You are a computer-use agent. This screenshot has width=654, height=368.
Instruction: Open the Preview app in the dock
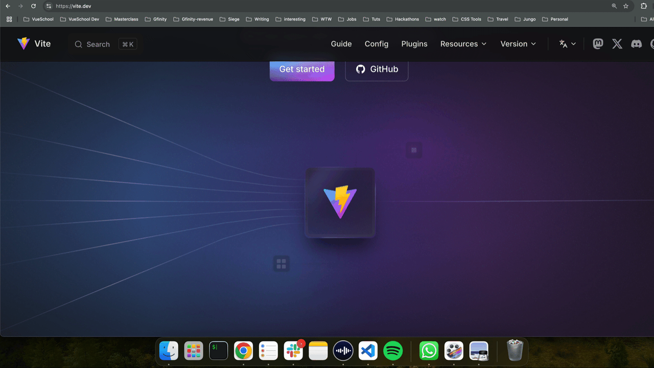[479, 351]
